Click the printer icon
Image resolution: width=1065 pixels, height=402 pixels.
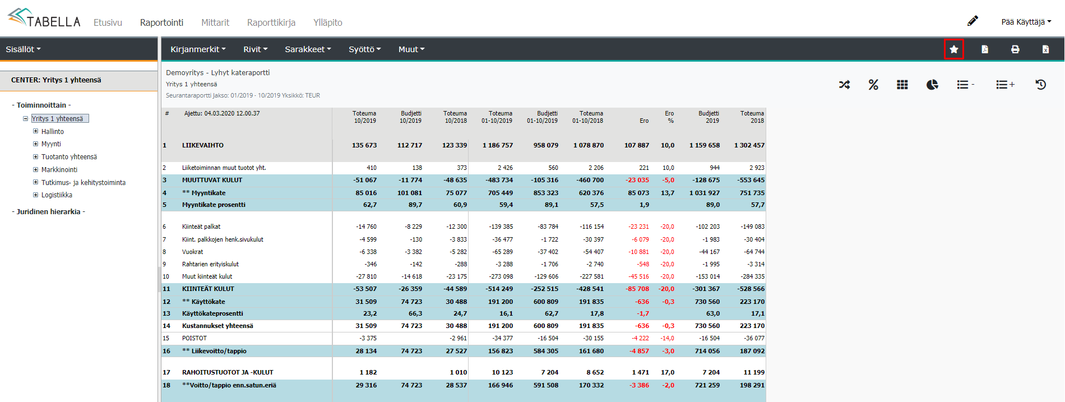[x=1015, y=49]
